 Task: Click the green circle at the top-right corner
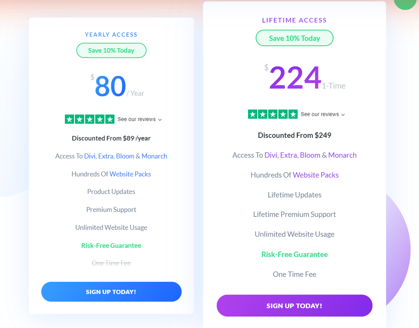coord(406,3)
